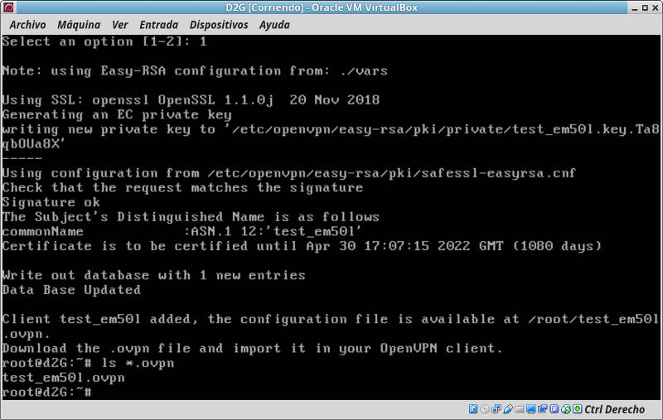The image size is (663, 420).
Task: Click 'The Subject's Distinguished Name' line
Action: 191,217
